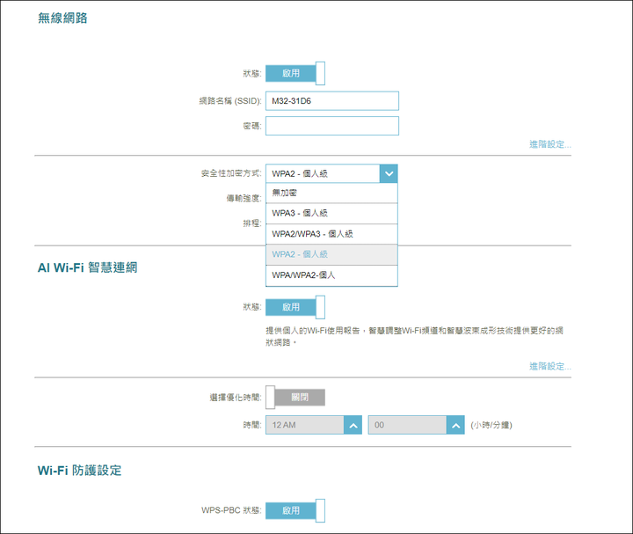Enable the 選擇優化時間 switch

[295, 398]
